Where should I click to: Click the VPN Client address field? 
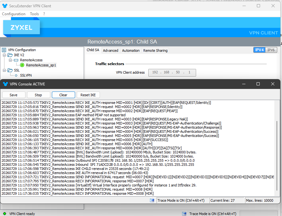coord(172,72)
